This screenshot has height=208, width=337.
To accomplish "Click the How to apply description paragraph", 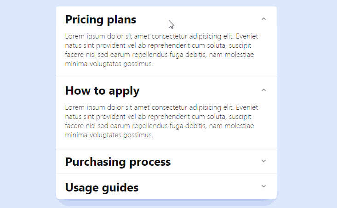I will [161, 121].
